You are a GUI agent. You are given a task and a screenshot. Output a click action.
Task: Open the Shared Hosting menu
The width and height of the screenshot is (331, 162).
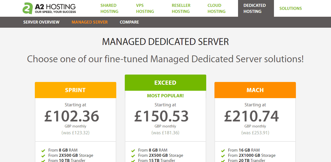[109, 8]
